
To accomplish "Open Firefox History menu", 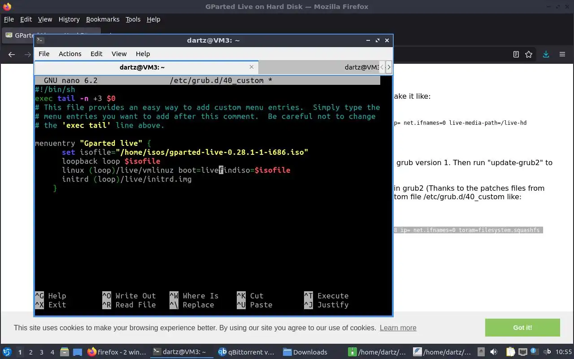I will [x=69, y=19].
